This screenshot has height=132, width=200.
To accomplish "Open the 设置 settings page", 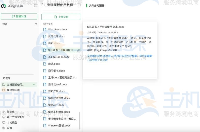I will (9, 128).
